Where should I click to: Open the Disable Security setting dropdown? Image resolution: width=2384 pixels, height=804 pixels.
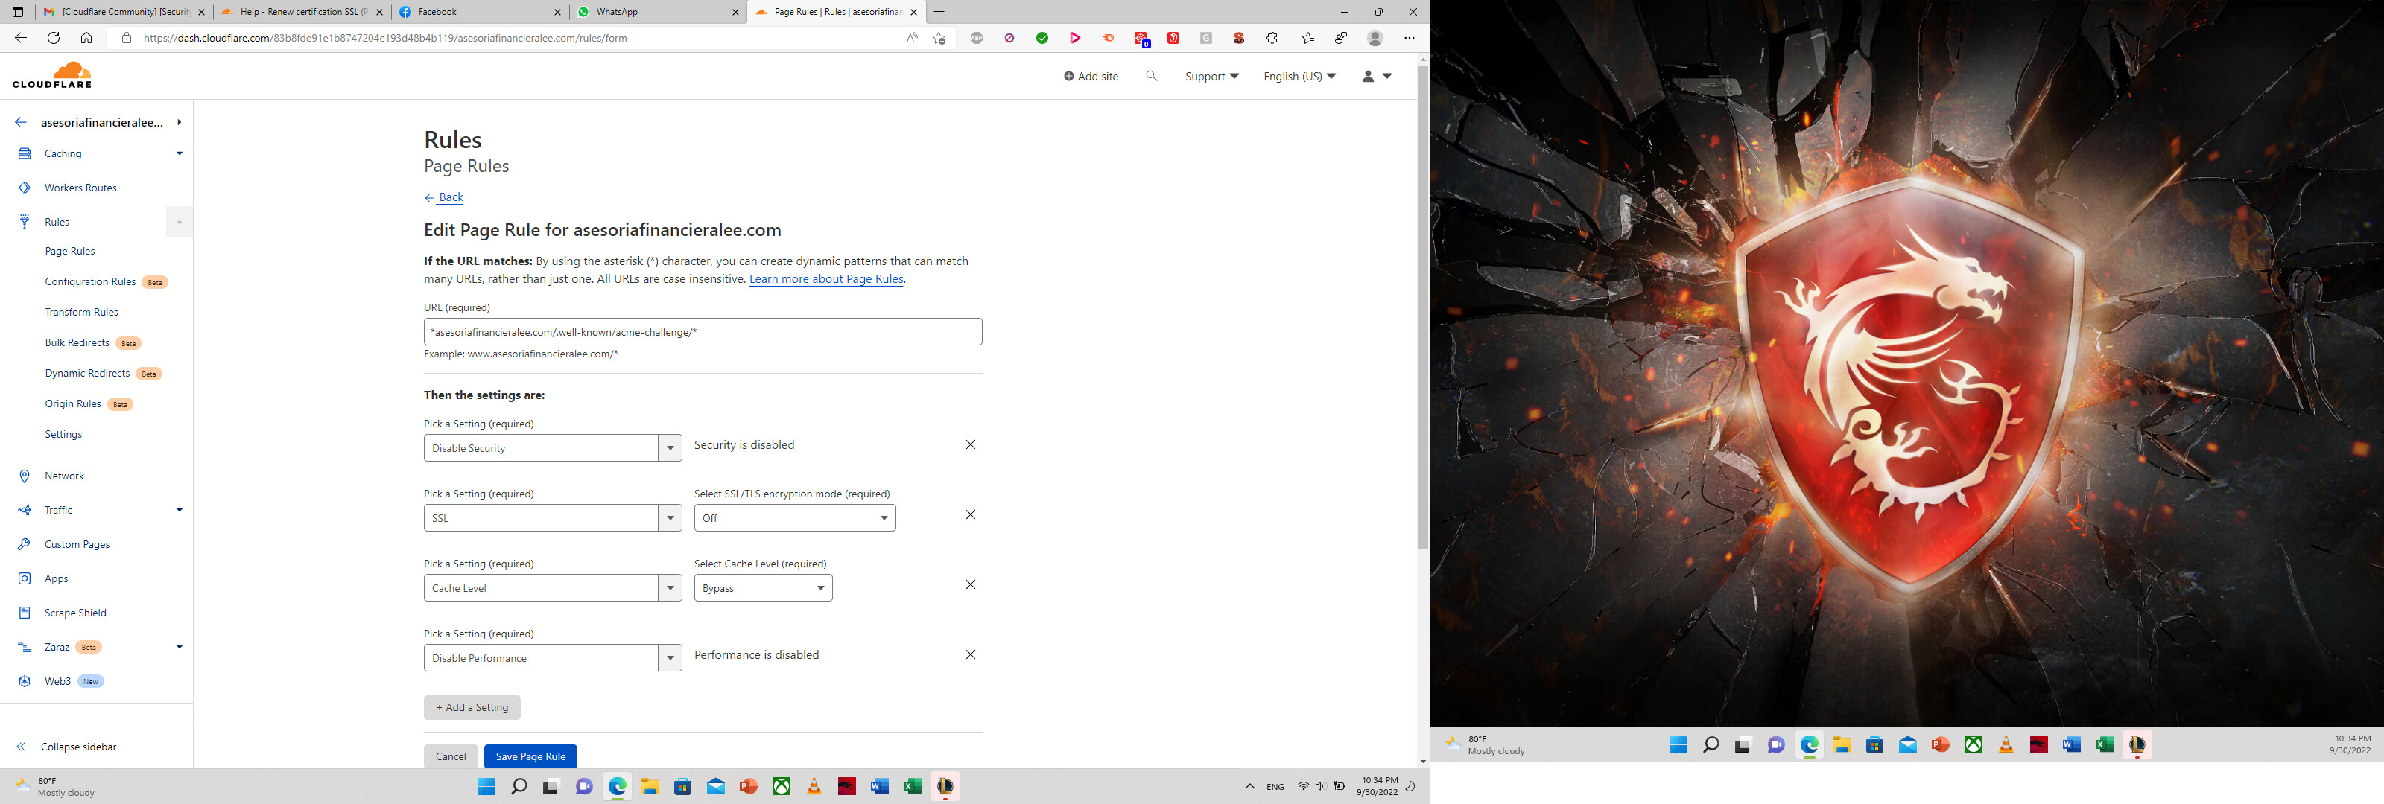coord(553,448)
